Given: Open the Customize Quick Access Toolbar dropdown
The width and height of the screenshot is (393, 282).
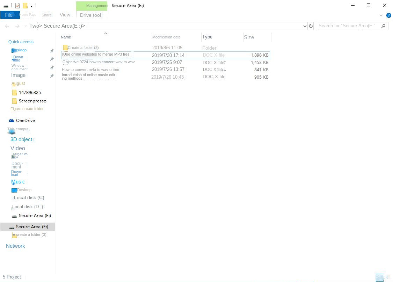Looking at the screenshot, I should 31,6.
